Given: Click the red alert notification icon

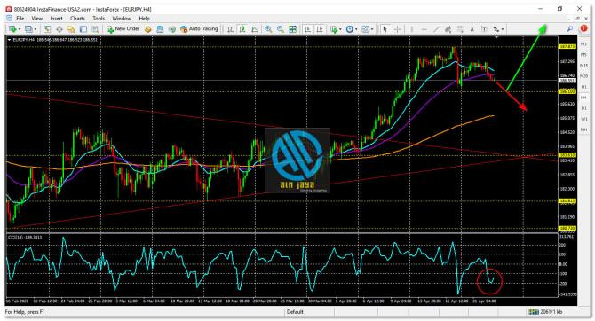Looking at the screenshot, I should coord(583,28).
